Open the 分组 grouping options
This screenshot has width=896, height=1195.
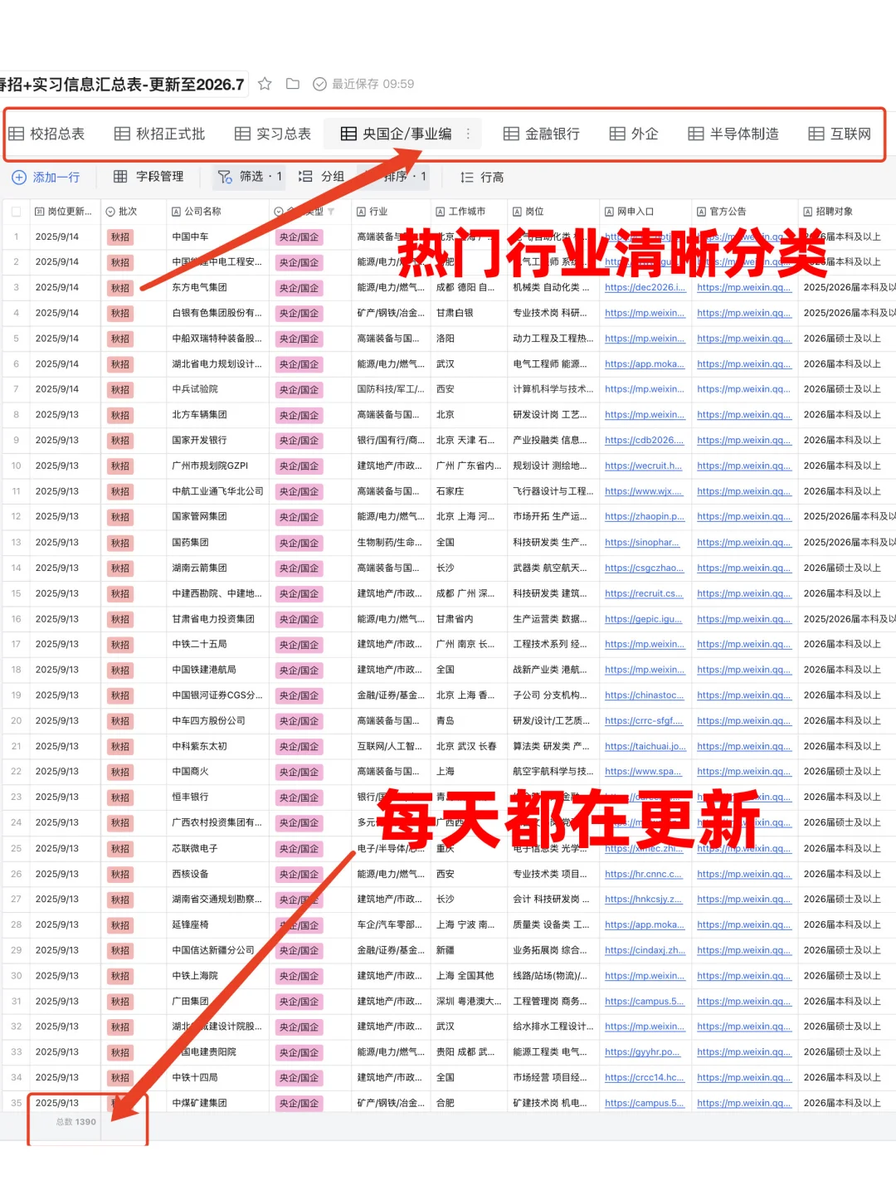[x=322, y=177]
